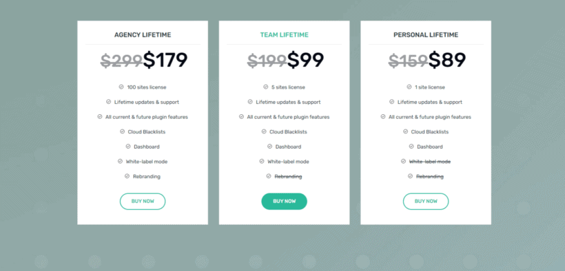Click Buy Now under Personal Lifetime

coord(426,202)
